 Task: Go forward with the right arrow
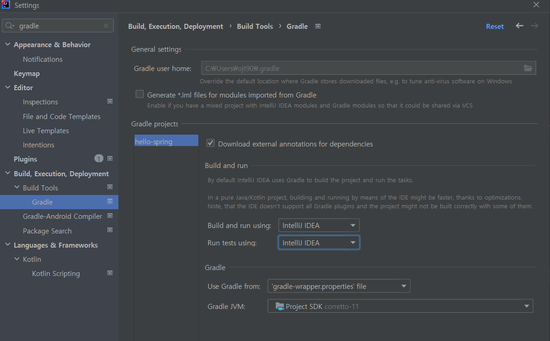point(534,26)
